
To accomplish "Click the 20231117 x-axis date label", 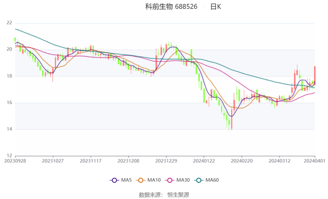I will 90,160.
